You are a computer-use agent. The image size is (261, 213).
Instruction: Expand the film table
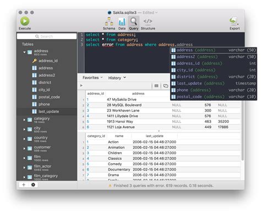point(24,158)
